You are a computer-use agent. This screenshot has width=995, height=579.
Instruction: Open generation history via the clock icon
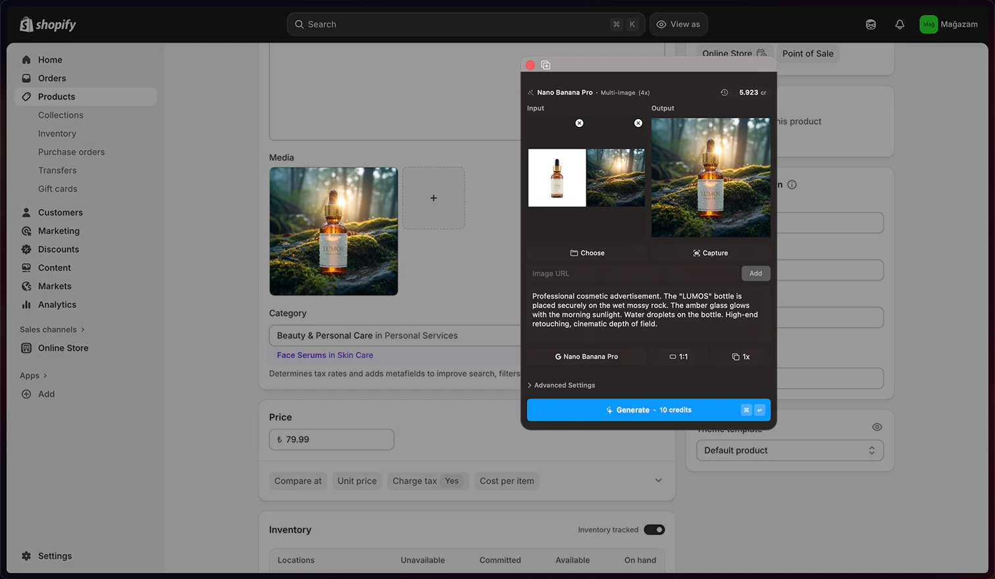725,93
